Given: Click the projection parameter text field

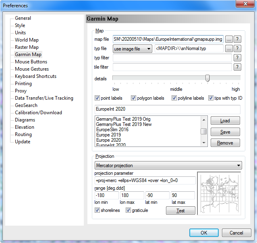Looking at the screenshot, I should coord(145,180).
